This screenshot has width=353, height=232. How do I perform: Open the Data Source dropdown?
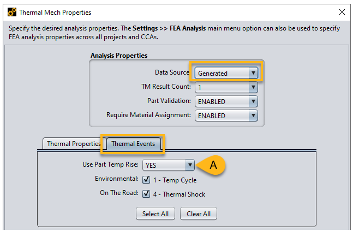point(226,73)
